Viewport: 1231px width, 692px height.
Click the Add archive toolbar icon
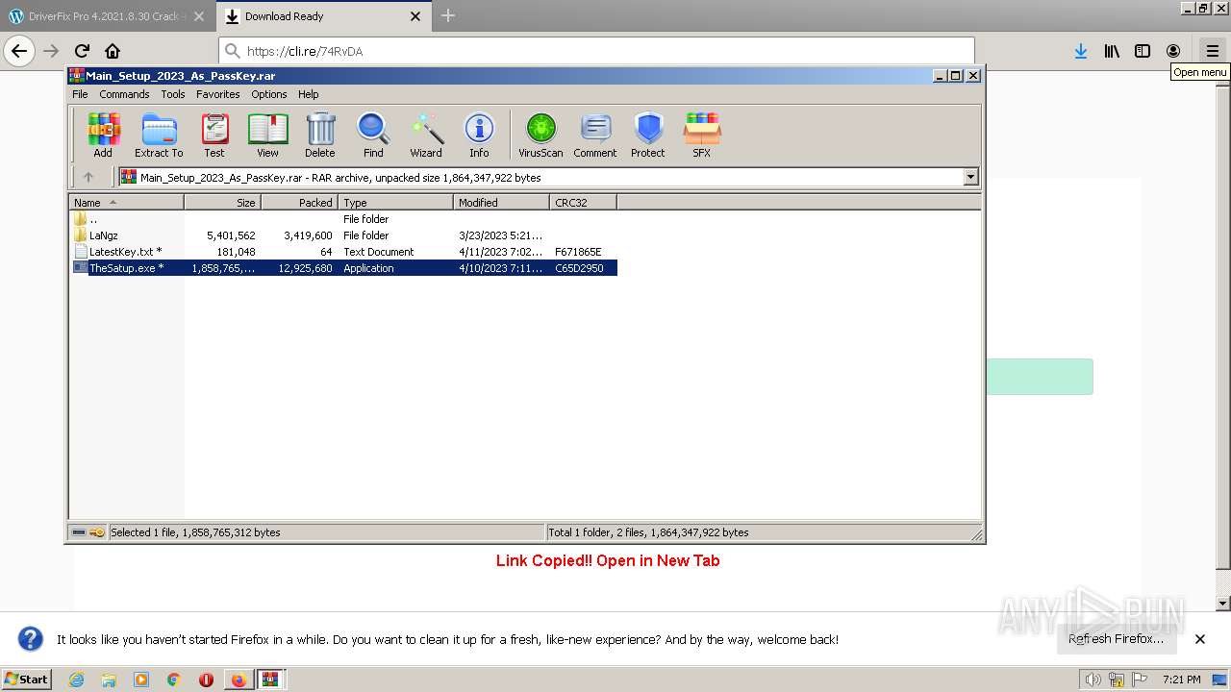coord(103,135)
